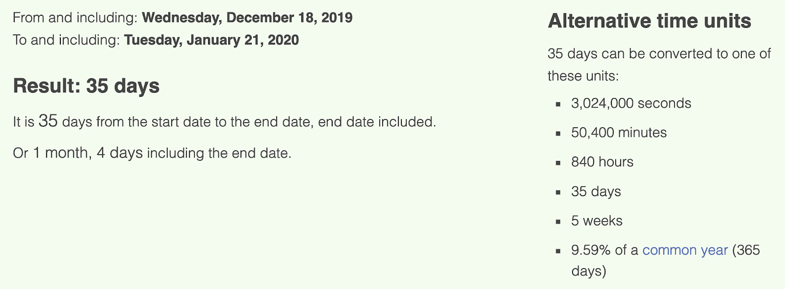785x289 pixels.
Task: Click the 50,400 minutes list item
Action: point(619,133)
